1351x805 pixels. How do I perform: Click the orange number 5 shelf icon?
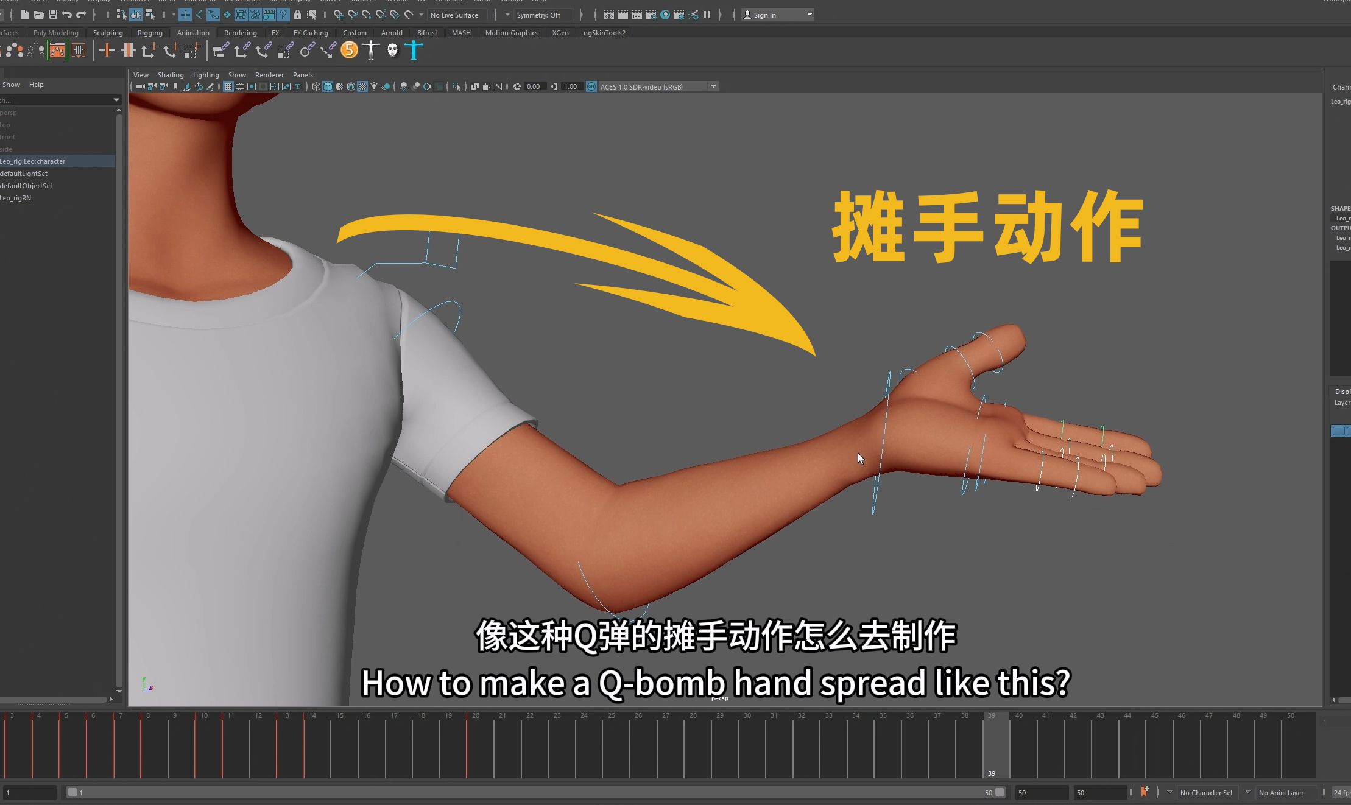click(349, 50)
